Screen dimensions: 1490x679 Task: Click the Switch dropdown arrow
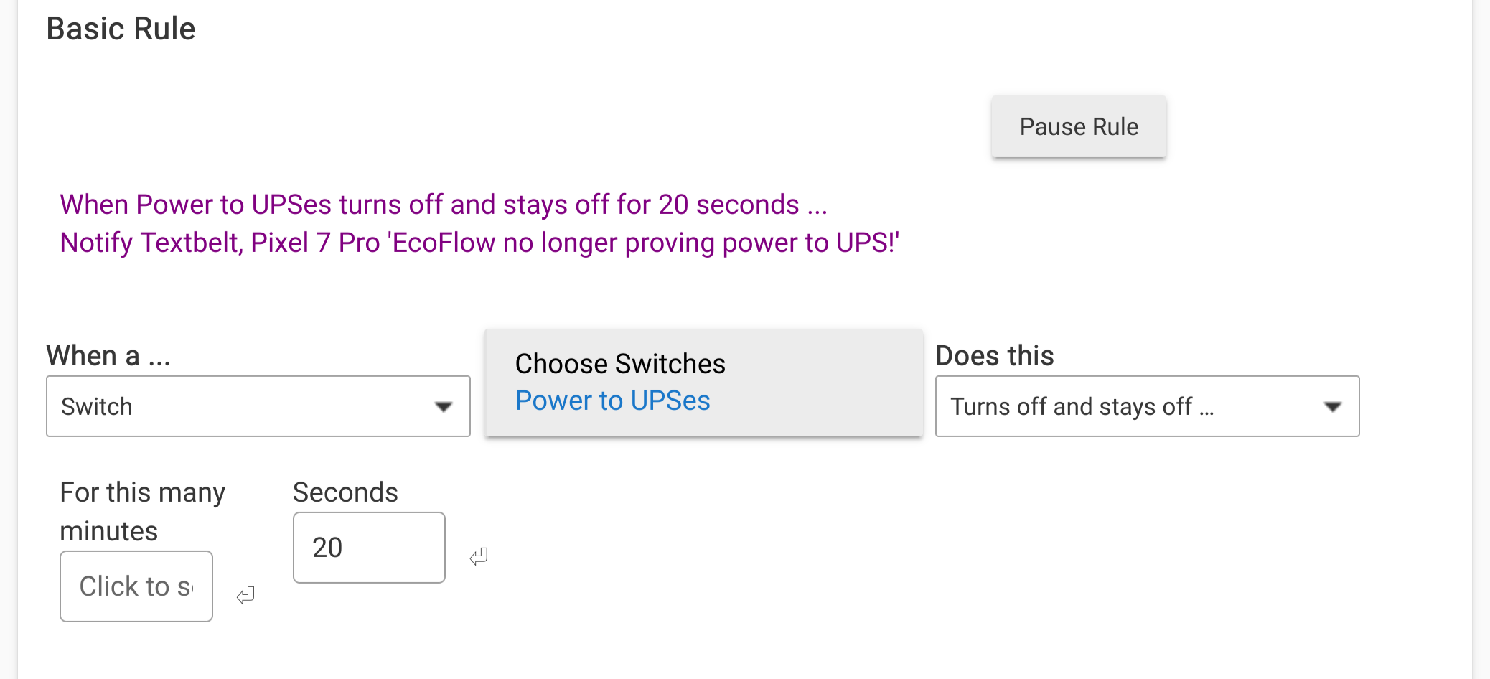click(444, 407)
